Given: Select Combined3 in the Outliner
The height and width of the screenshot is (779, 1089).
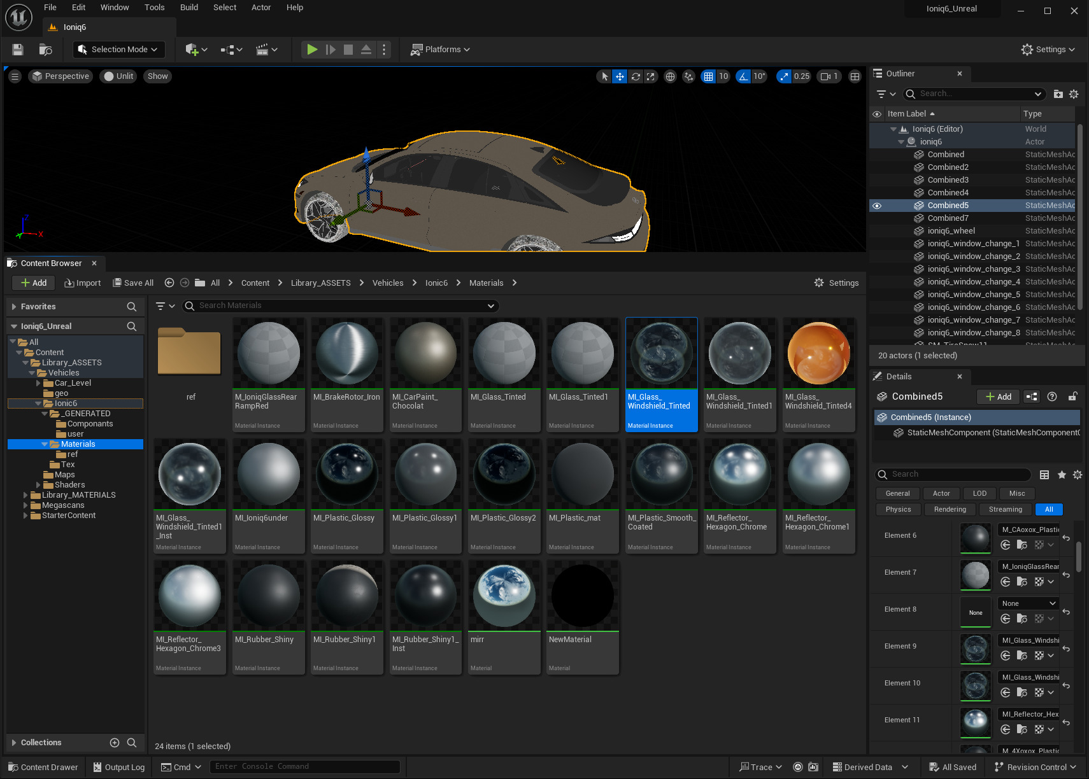Looking at the screenshot, I should [948, 180].
